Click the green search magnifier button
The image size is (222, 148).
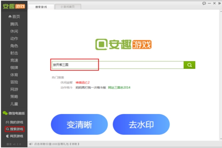tap(189, 65)
